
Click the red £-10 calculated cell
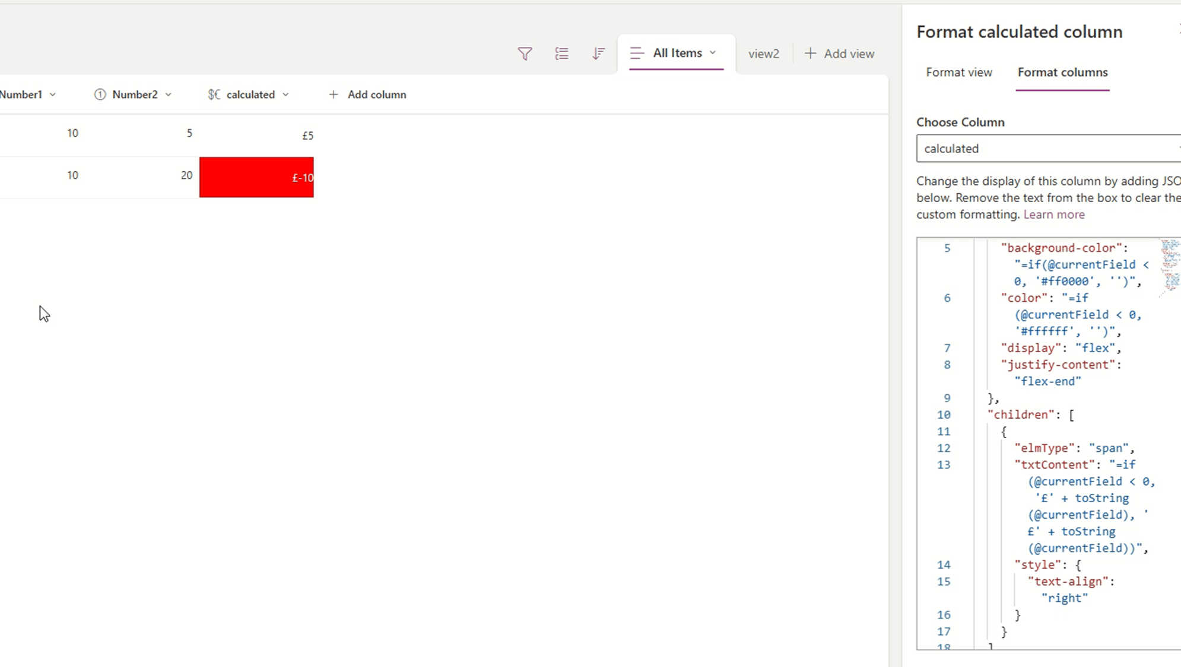click(256, 177)
